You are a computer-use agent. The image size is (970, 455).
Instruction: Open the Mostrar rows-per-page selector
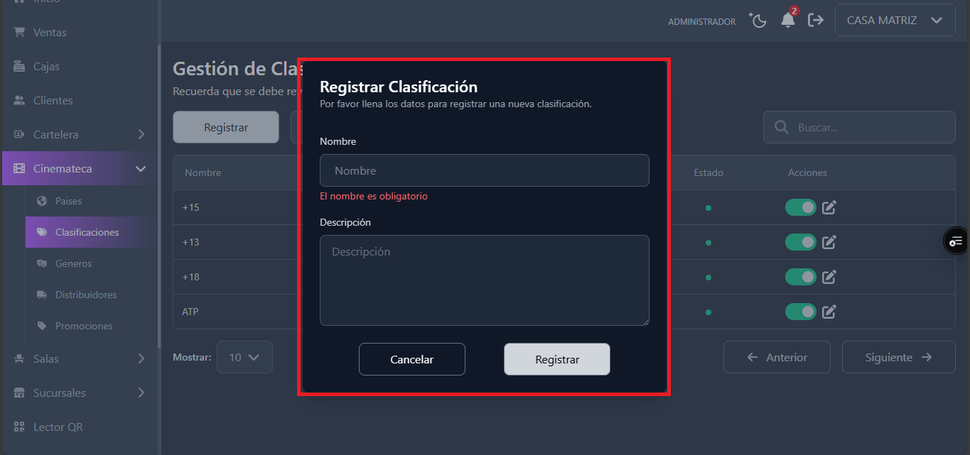point(244,357)
